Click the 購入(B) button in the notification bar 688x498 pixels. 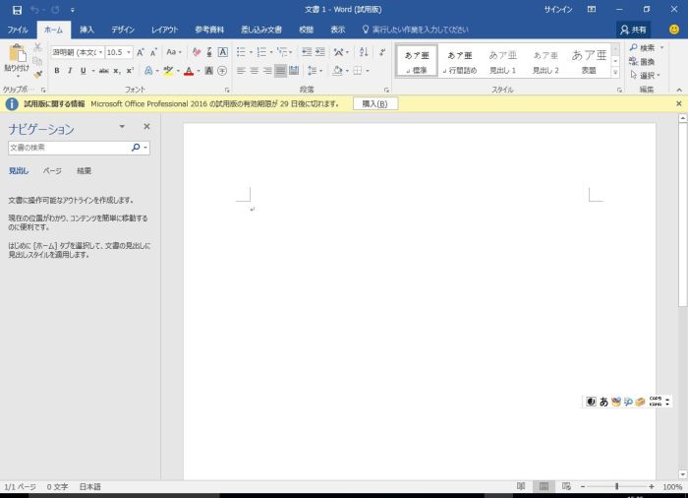click(374, 103)
